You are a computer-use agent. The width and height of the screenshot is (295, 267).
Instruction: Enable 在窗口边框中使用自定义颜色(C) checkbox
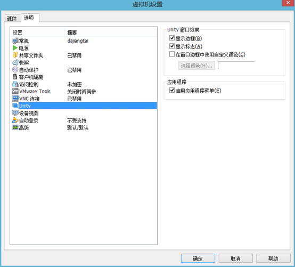click(x=172, y=54)
